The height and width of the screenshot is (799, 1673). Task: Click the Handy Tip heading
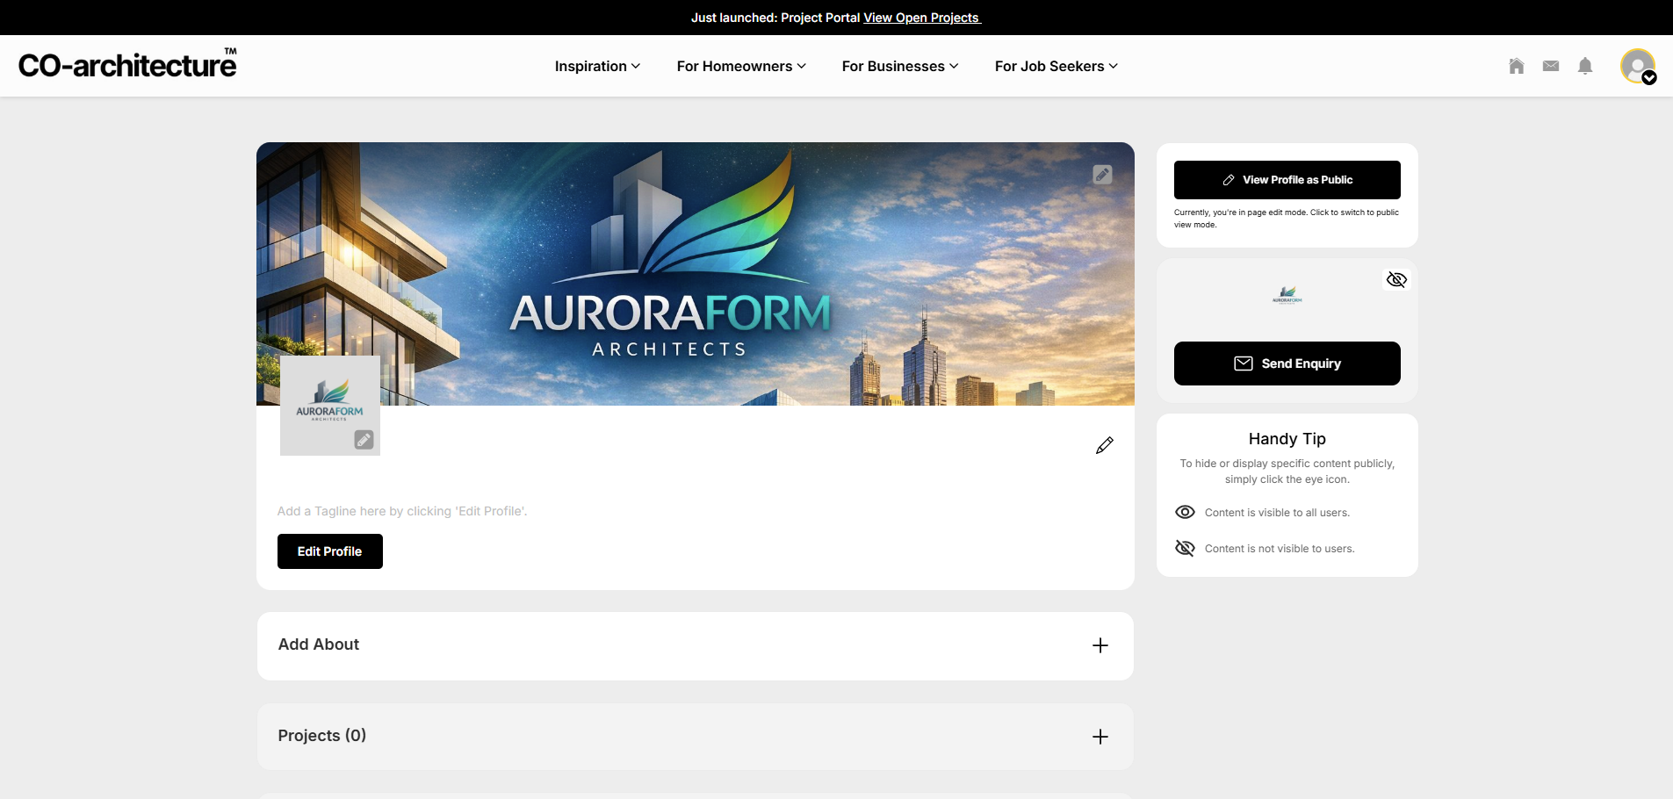click(x=1287, y=439)
